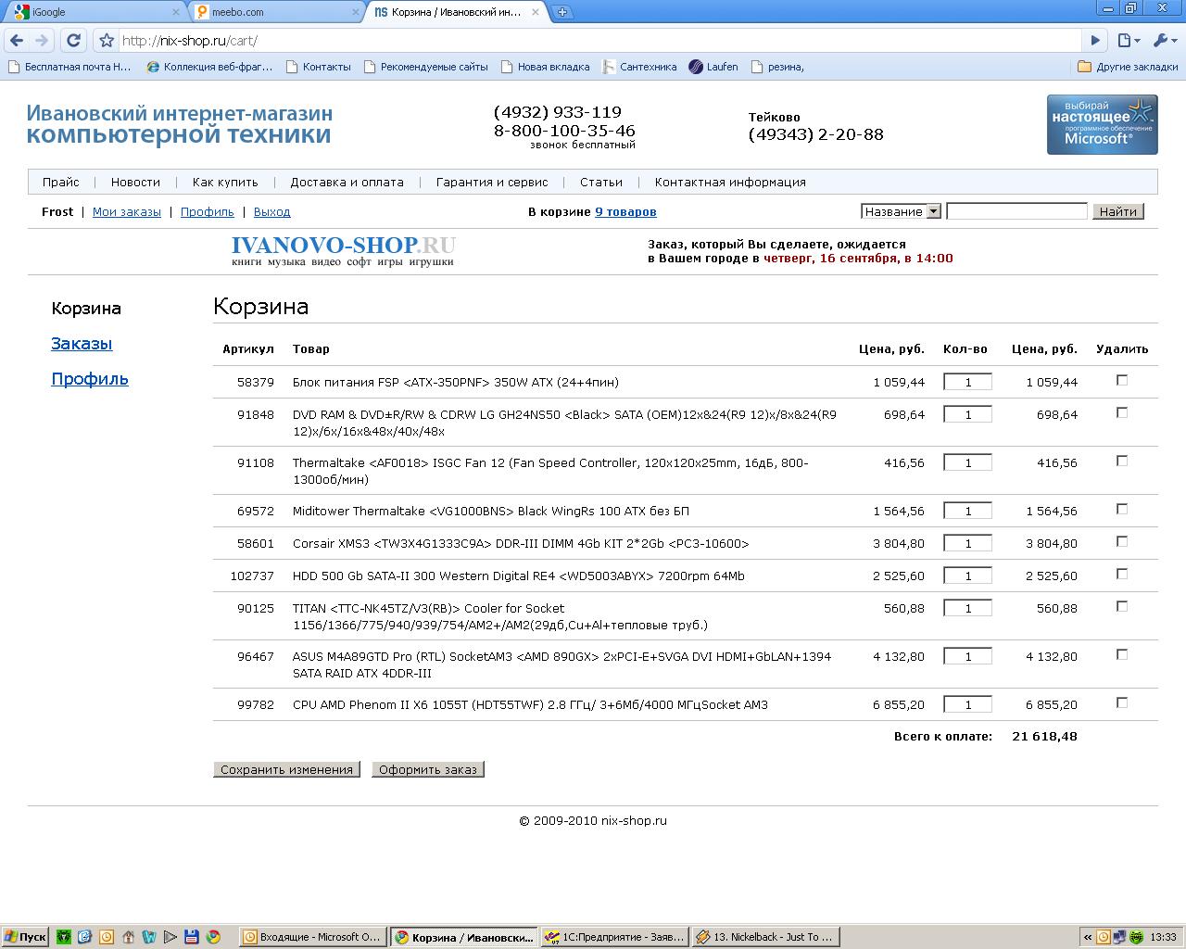Open the Laufen bookmark

click(x=713, y=67)
